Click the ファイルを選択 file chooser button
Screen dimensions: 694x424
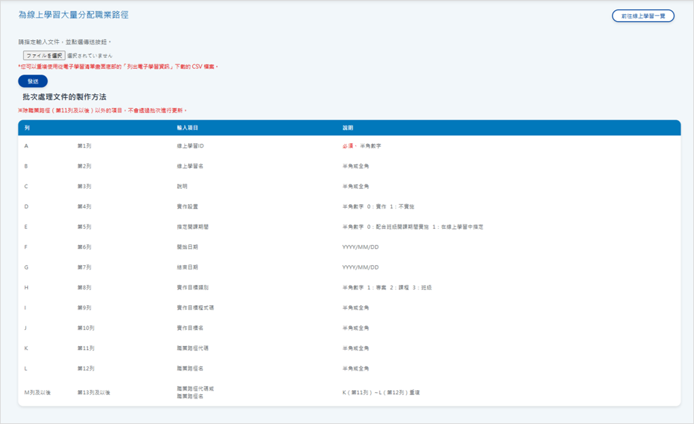(x=44, y=56)
